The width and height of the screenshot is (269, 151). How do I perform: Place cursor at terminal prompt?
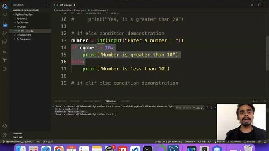pos(116,115)
